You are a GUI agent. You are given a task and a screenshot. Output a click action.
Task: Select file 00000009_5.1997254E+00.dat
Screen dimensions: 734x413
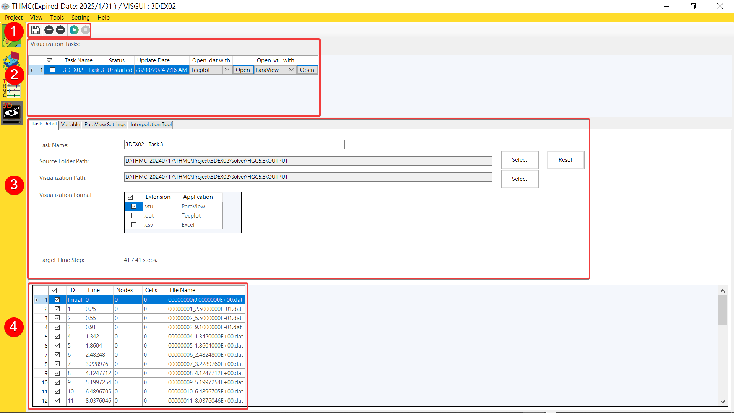click(x=206, y=382)
